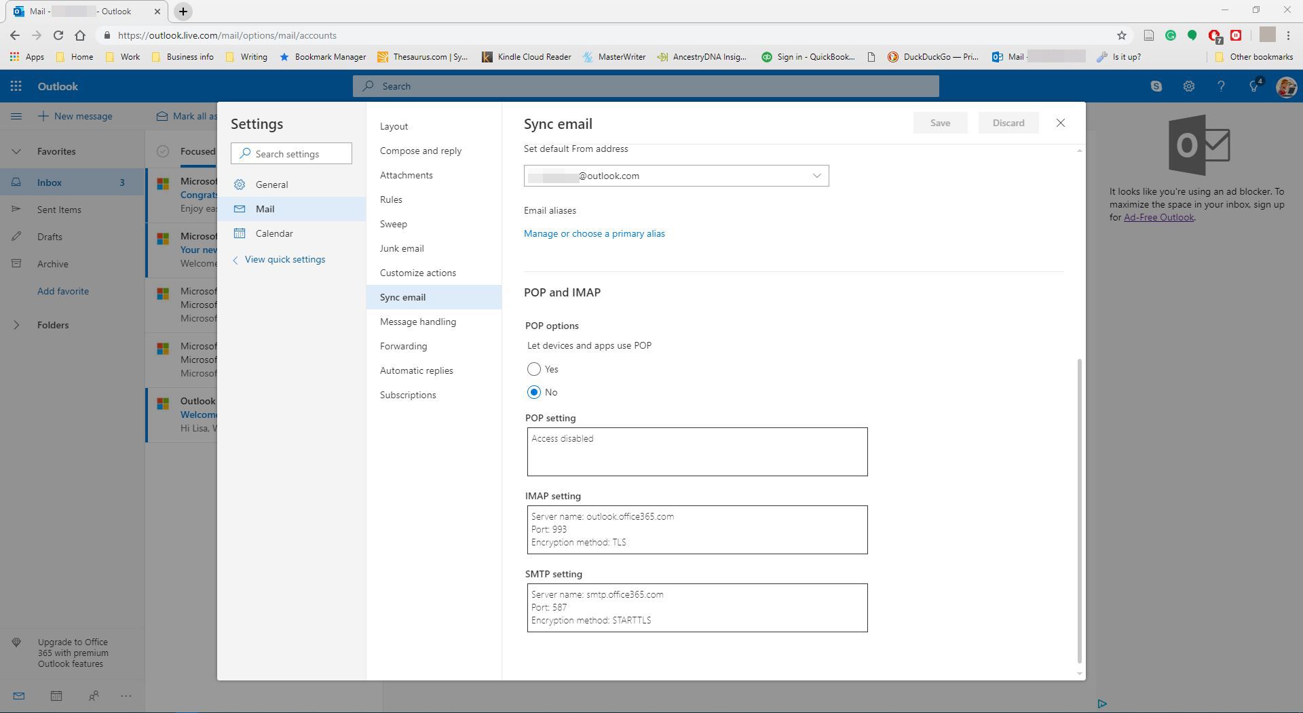Image resolution: width=1303 pixels, height=713 pixels.
Task: Open Rules settings
Action: pos(434,199)
